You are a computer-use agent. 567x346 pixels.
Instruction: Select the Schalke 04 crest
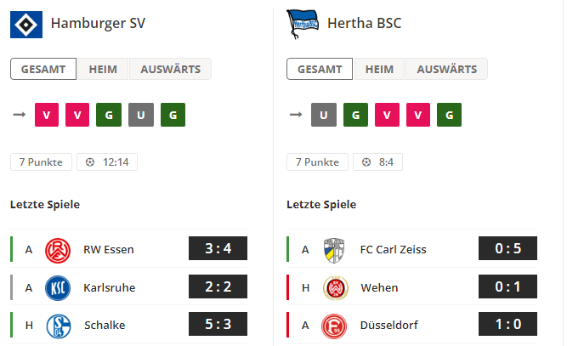tap(59, 326)
